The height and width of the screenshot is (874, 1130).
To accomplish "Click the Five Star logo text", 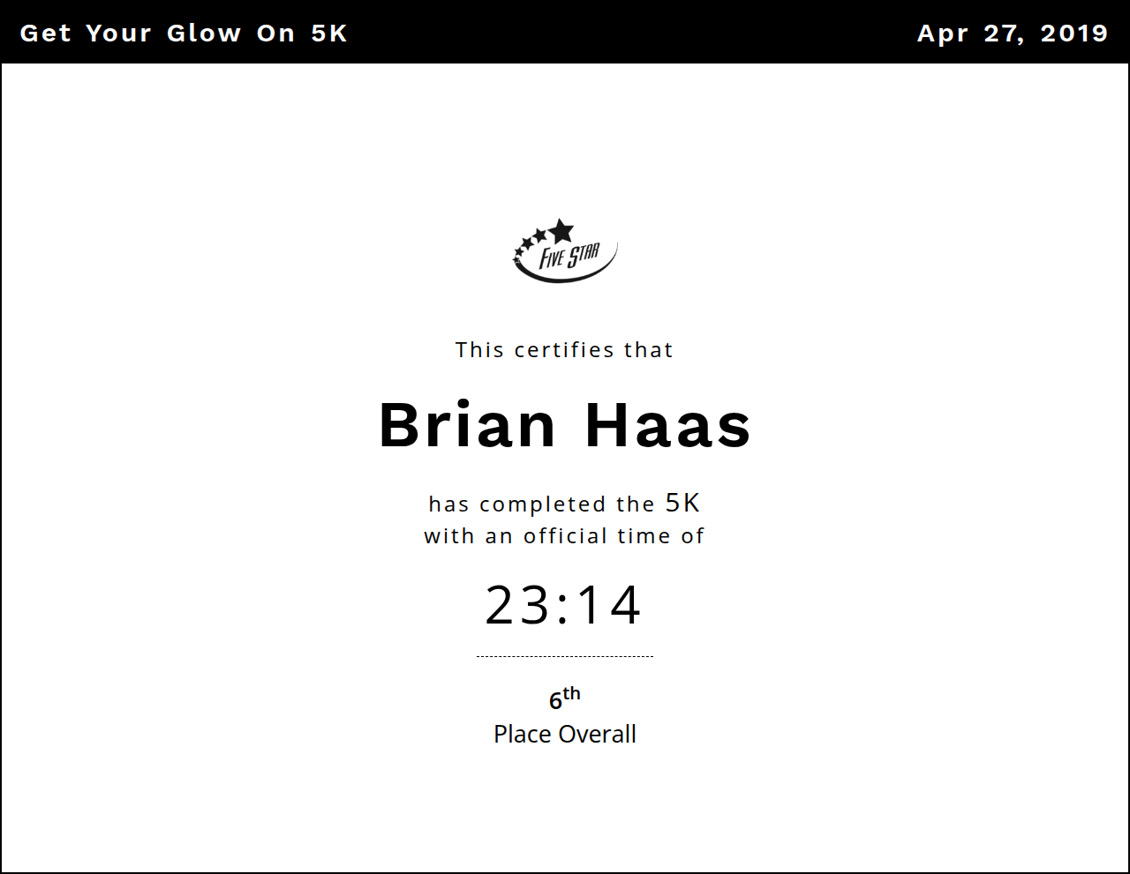I will pos(569,257).
